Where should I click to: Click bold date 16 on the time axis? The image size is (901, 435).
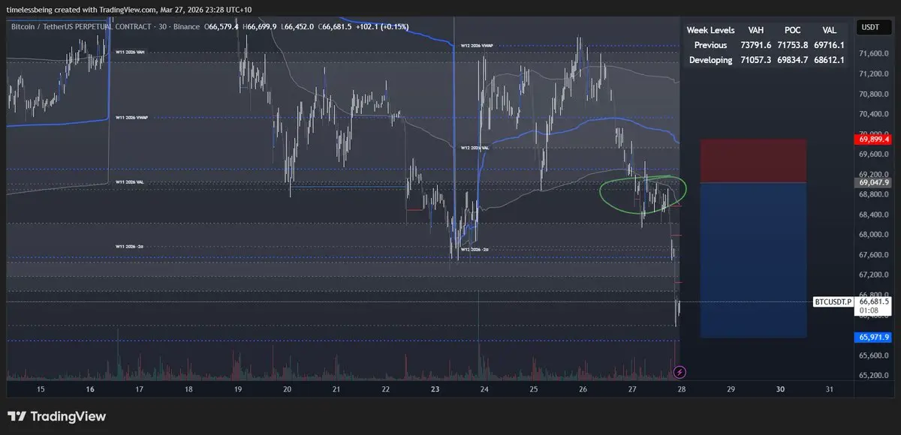pos(90,389)
